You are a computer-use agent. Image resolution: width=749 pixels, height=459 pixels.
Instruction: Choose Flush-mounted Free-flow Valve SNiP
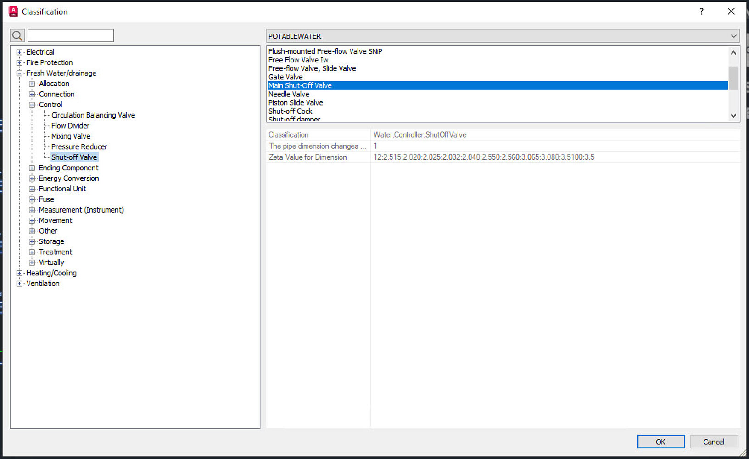coord(497,51)
